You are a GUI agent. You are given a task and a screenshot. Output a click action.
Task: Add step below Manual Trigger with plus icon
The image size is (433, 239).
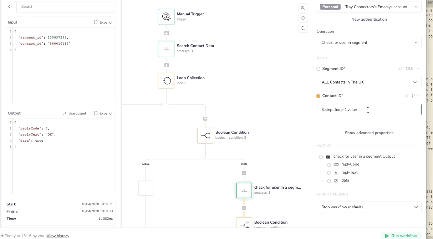[166, 33]
